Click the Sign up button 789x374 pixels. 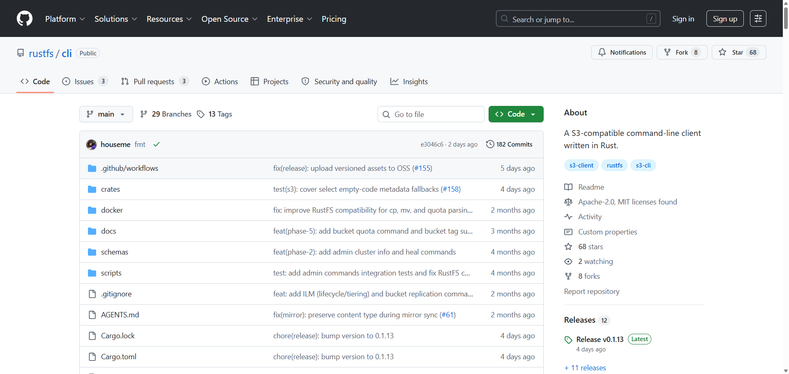pyautogui.click(x=725, y=18)
